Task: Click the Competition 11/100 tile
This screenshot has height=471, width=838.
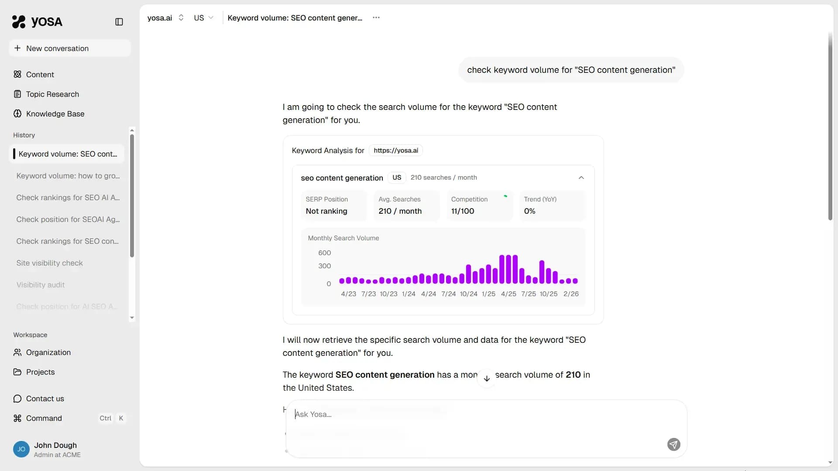Action: tap(480, 205)
